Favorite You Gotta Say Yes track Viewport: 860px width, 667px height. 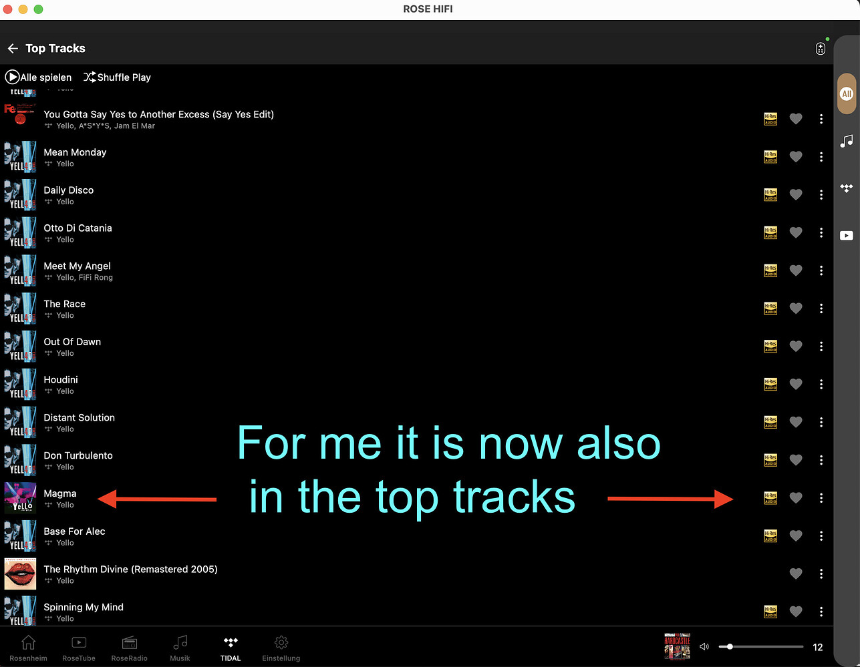click(x=796, y=119)
